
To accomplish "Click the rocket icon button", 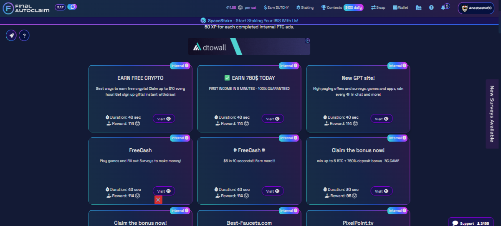I will click(x=11, y=36).
